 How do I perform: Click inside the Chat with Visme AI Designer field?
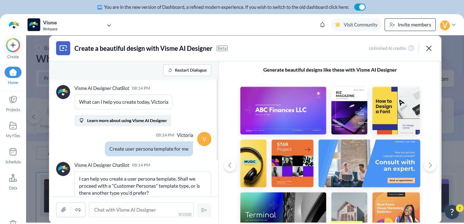click(141, 210)
